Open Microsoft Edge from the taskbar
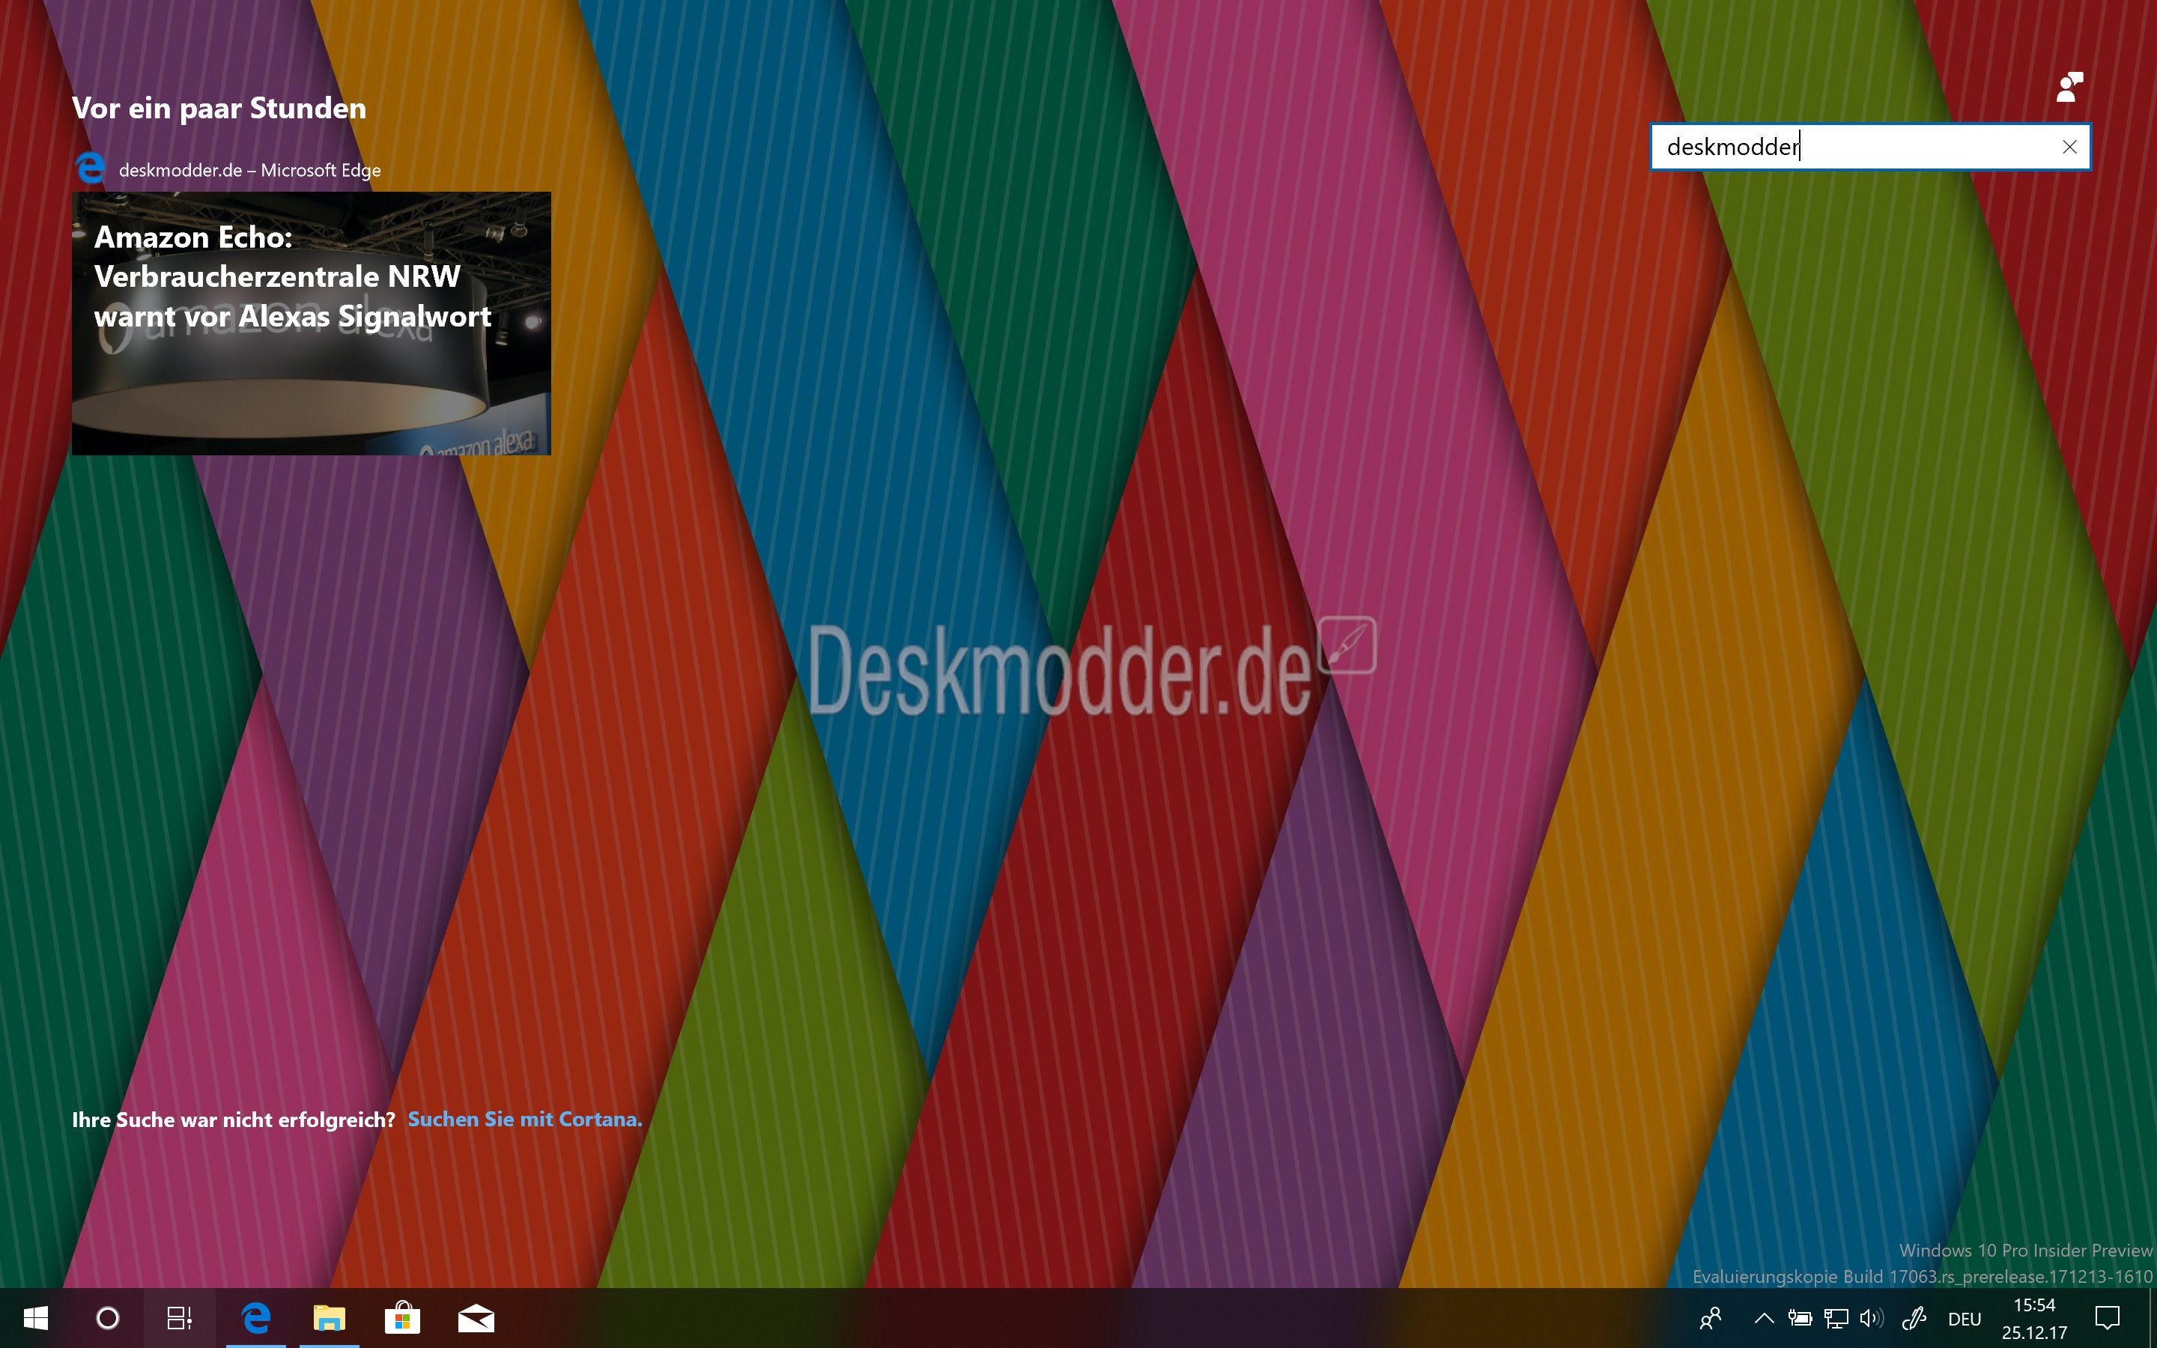This screenshot has width=2157, height=1348. 256,1318
